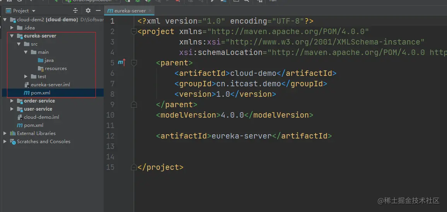Fold the project tag at line 2
Screen dimensions: 447x212
(x=134, y=31)
